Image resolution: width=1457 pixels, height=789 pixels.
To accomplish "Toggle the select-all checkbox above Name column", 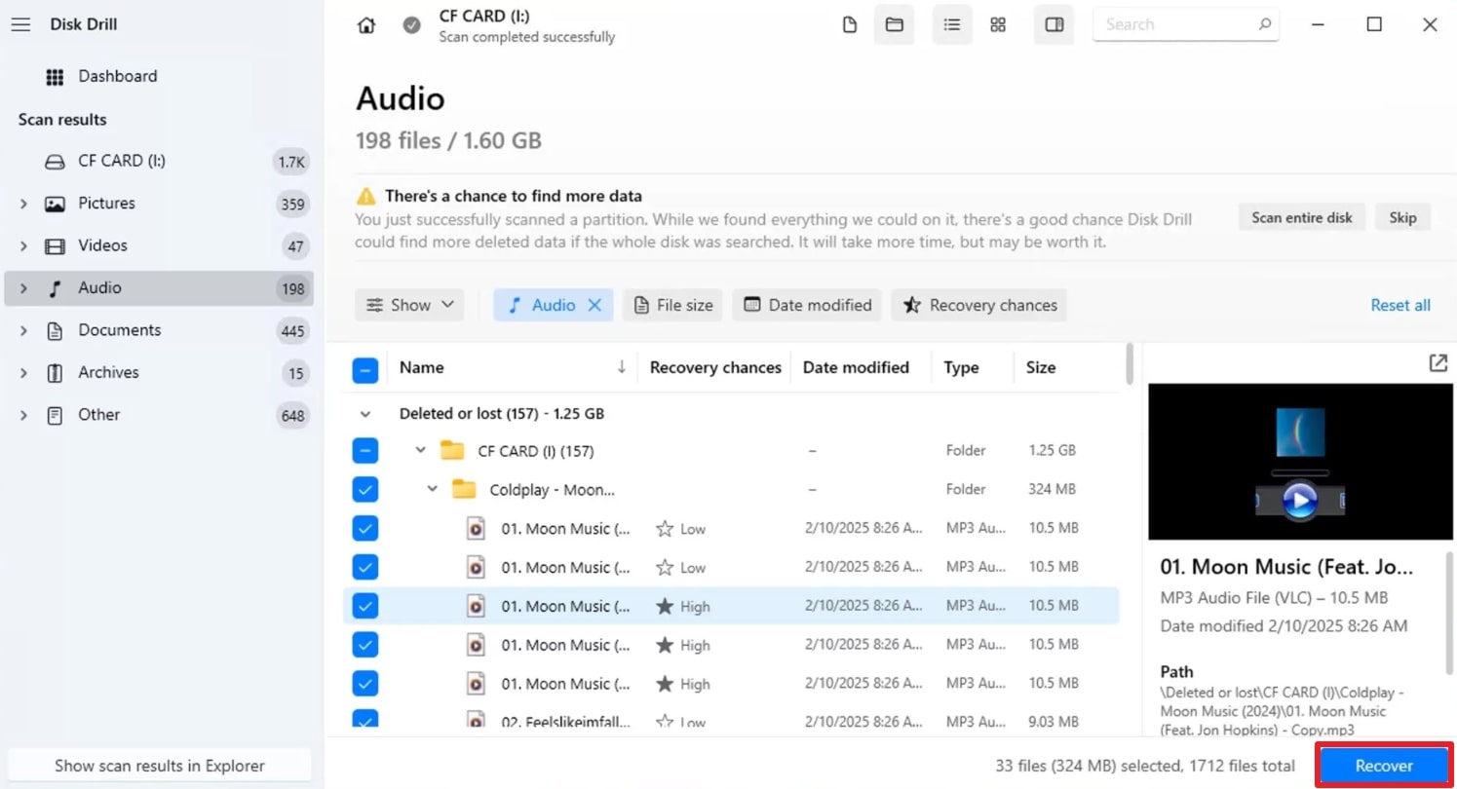I will [364, 368].
